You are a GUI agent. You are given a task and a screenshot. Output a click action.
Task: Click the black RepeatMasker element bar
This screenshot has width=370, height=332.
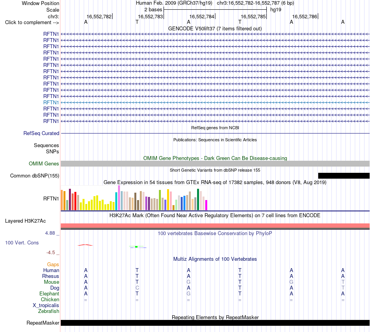215,323
